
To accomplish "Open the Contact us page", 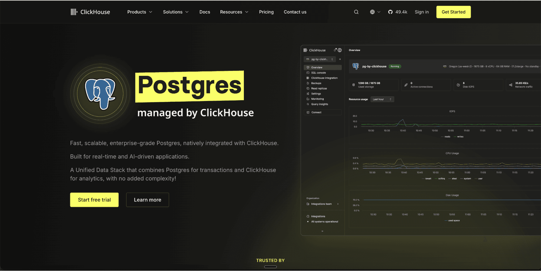I will click(x=295, y=12).
